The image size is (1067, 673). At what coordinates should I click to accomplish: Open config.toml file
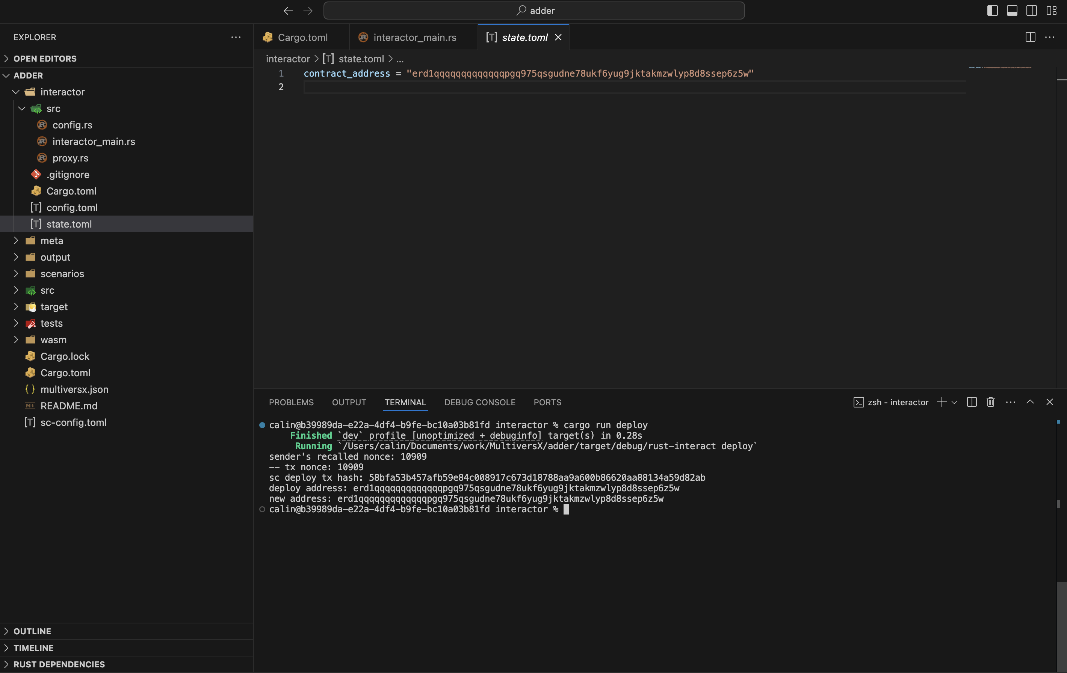[x=127, y=208]
